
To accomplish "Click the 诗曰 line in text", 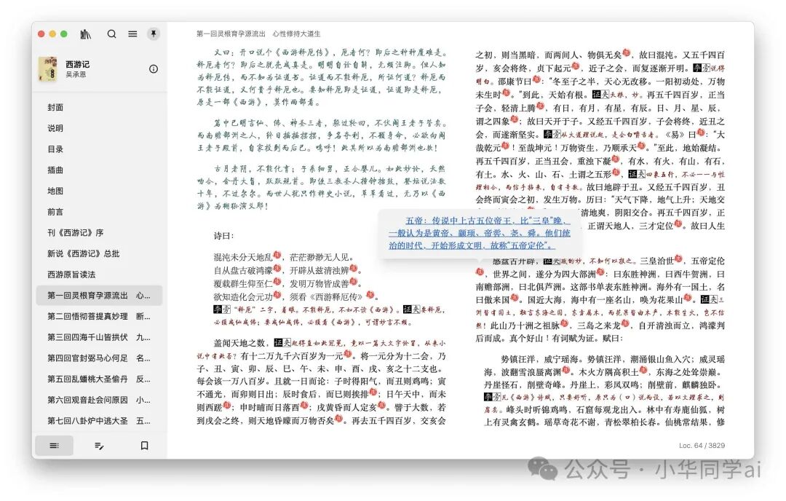I will (x=224, y=236).
